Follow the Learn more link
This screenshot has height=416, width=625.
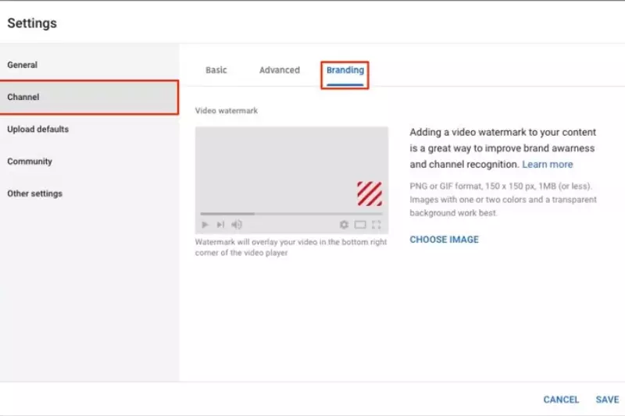coord(548,165)
